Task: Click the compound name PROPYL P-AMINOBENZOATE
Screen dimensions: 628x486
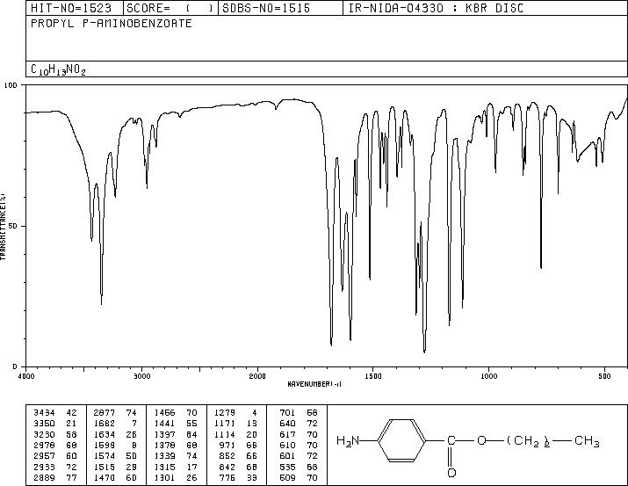Action: point(112,23)
